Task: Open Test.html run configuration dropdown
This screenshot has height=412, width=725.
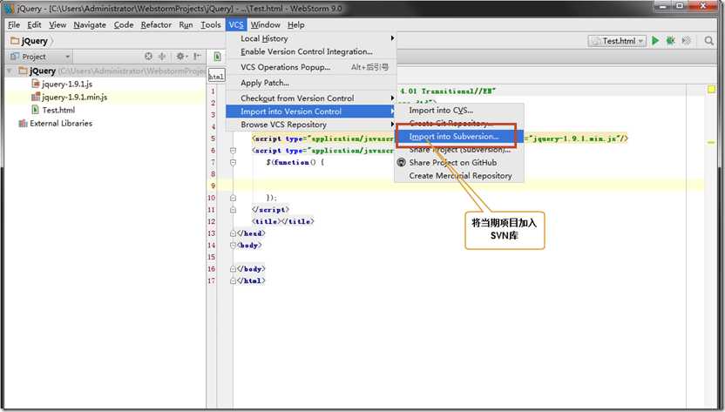Action: (617, 41)
